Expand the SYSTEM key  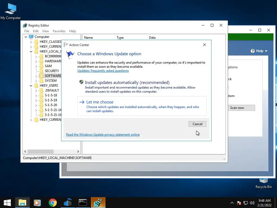tap(36, 81)
